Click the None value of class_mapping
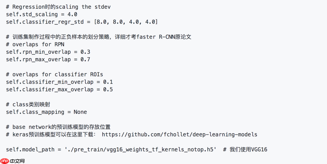327x164 pixels. (x=80, y=112)
